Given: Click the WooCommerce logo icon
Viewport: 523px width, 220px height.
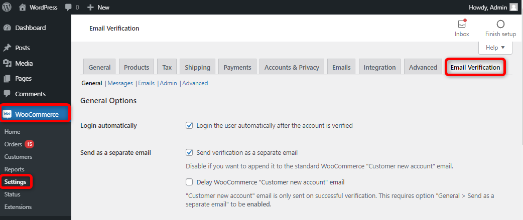Looking at the screenshot, I should (x=7, y=114).
